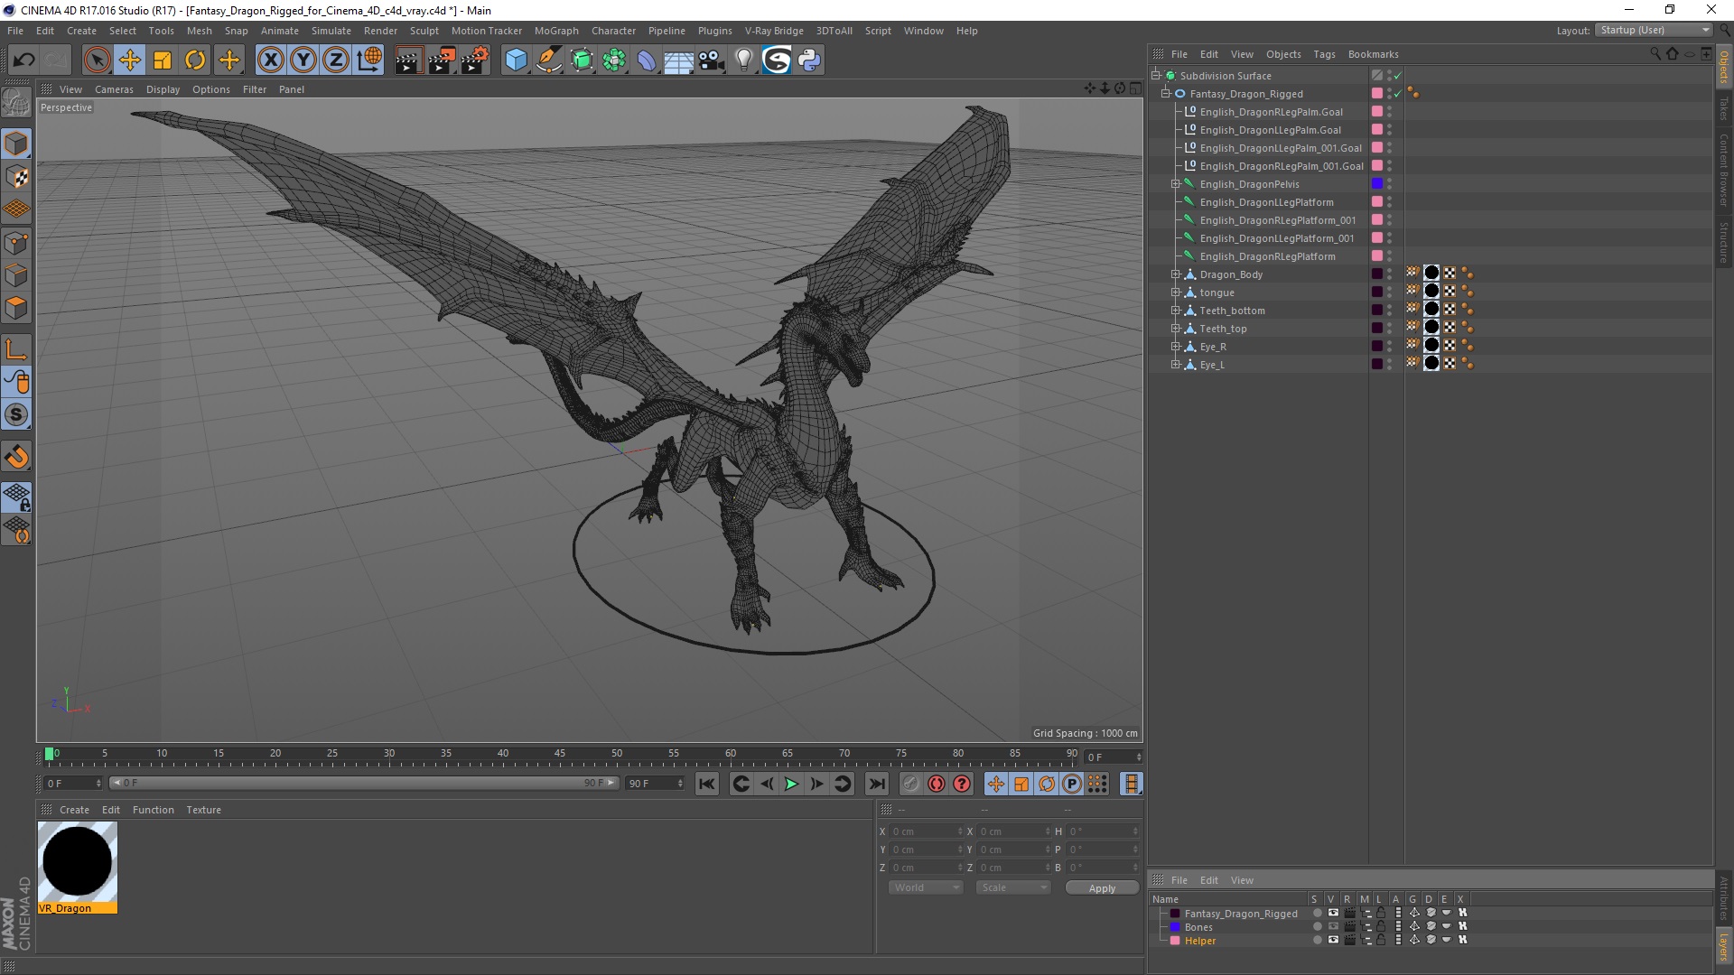Select the Live Selection tool
Image resolution: width=1734 pixels, height=975 pixels.
(97, 60)
